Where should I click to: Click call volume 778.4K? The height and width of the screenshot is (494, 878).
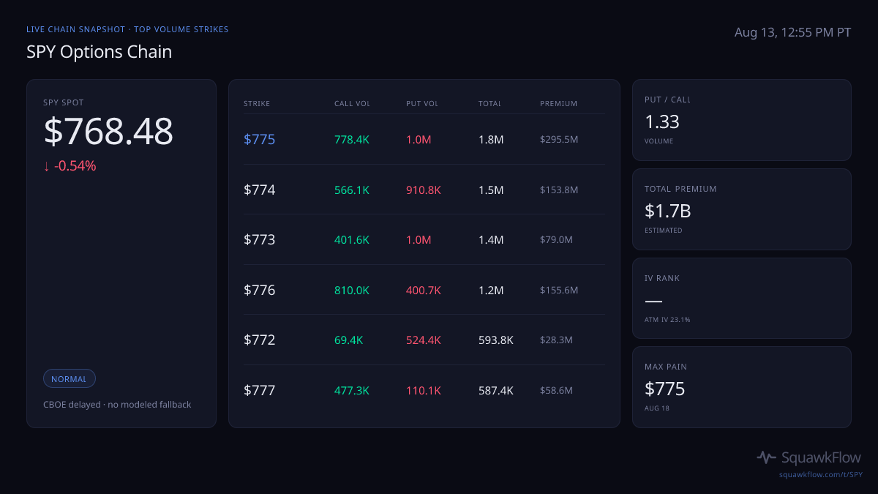[x=352, y=139]
